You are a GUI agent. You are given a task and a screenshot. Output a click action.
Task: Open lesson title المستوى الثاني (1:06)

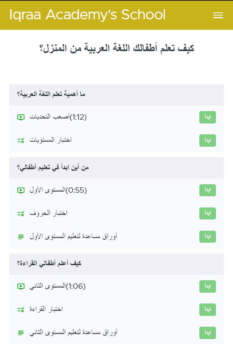57,286
